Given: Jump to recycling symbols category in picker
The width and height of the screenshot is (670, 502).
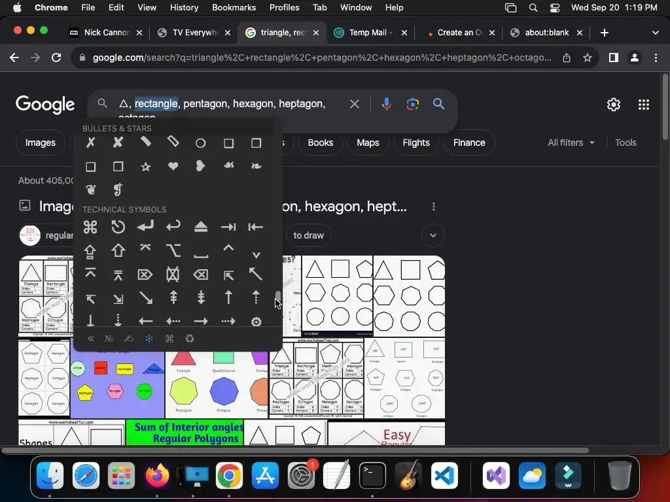Looking at the screenshot, I should (190, 339).
